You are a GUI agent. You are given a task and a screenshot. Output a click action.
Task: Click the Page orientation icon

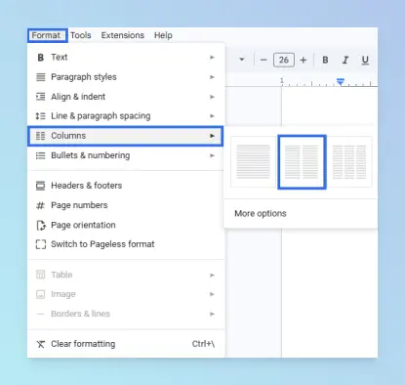point(41,225)
